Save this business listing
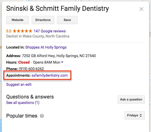The image size is (151, 132). 67,20
